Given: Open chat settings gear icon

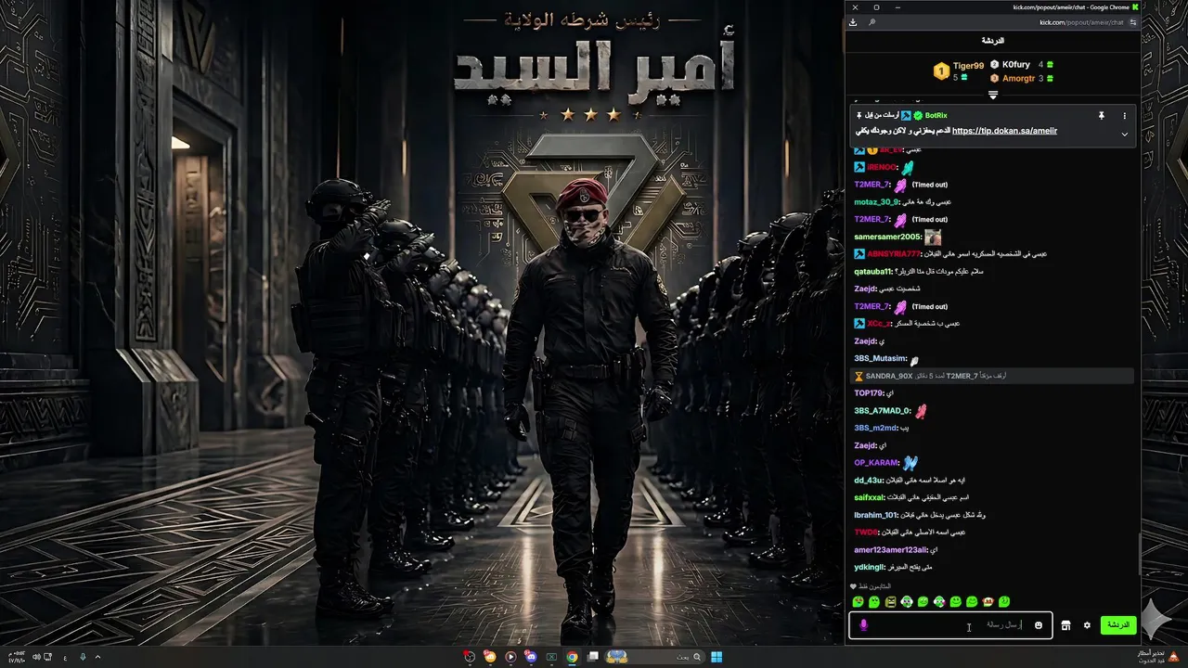Looking at the screenshot, I should point(1087,625).
